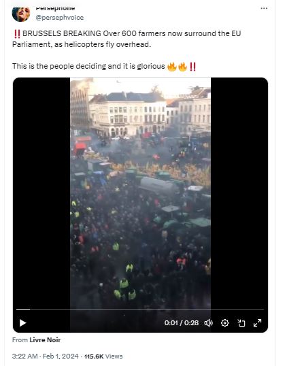This screenshot has height=366, width=285.
Task: Visit the @persephvoice handle link
Action: (x=60, y=18)
